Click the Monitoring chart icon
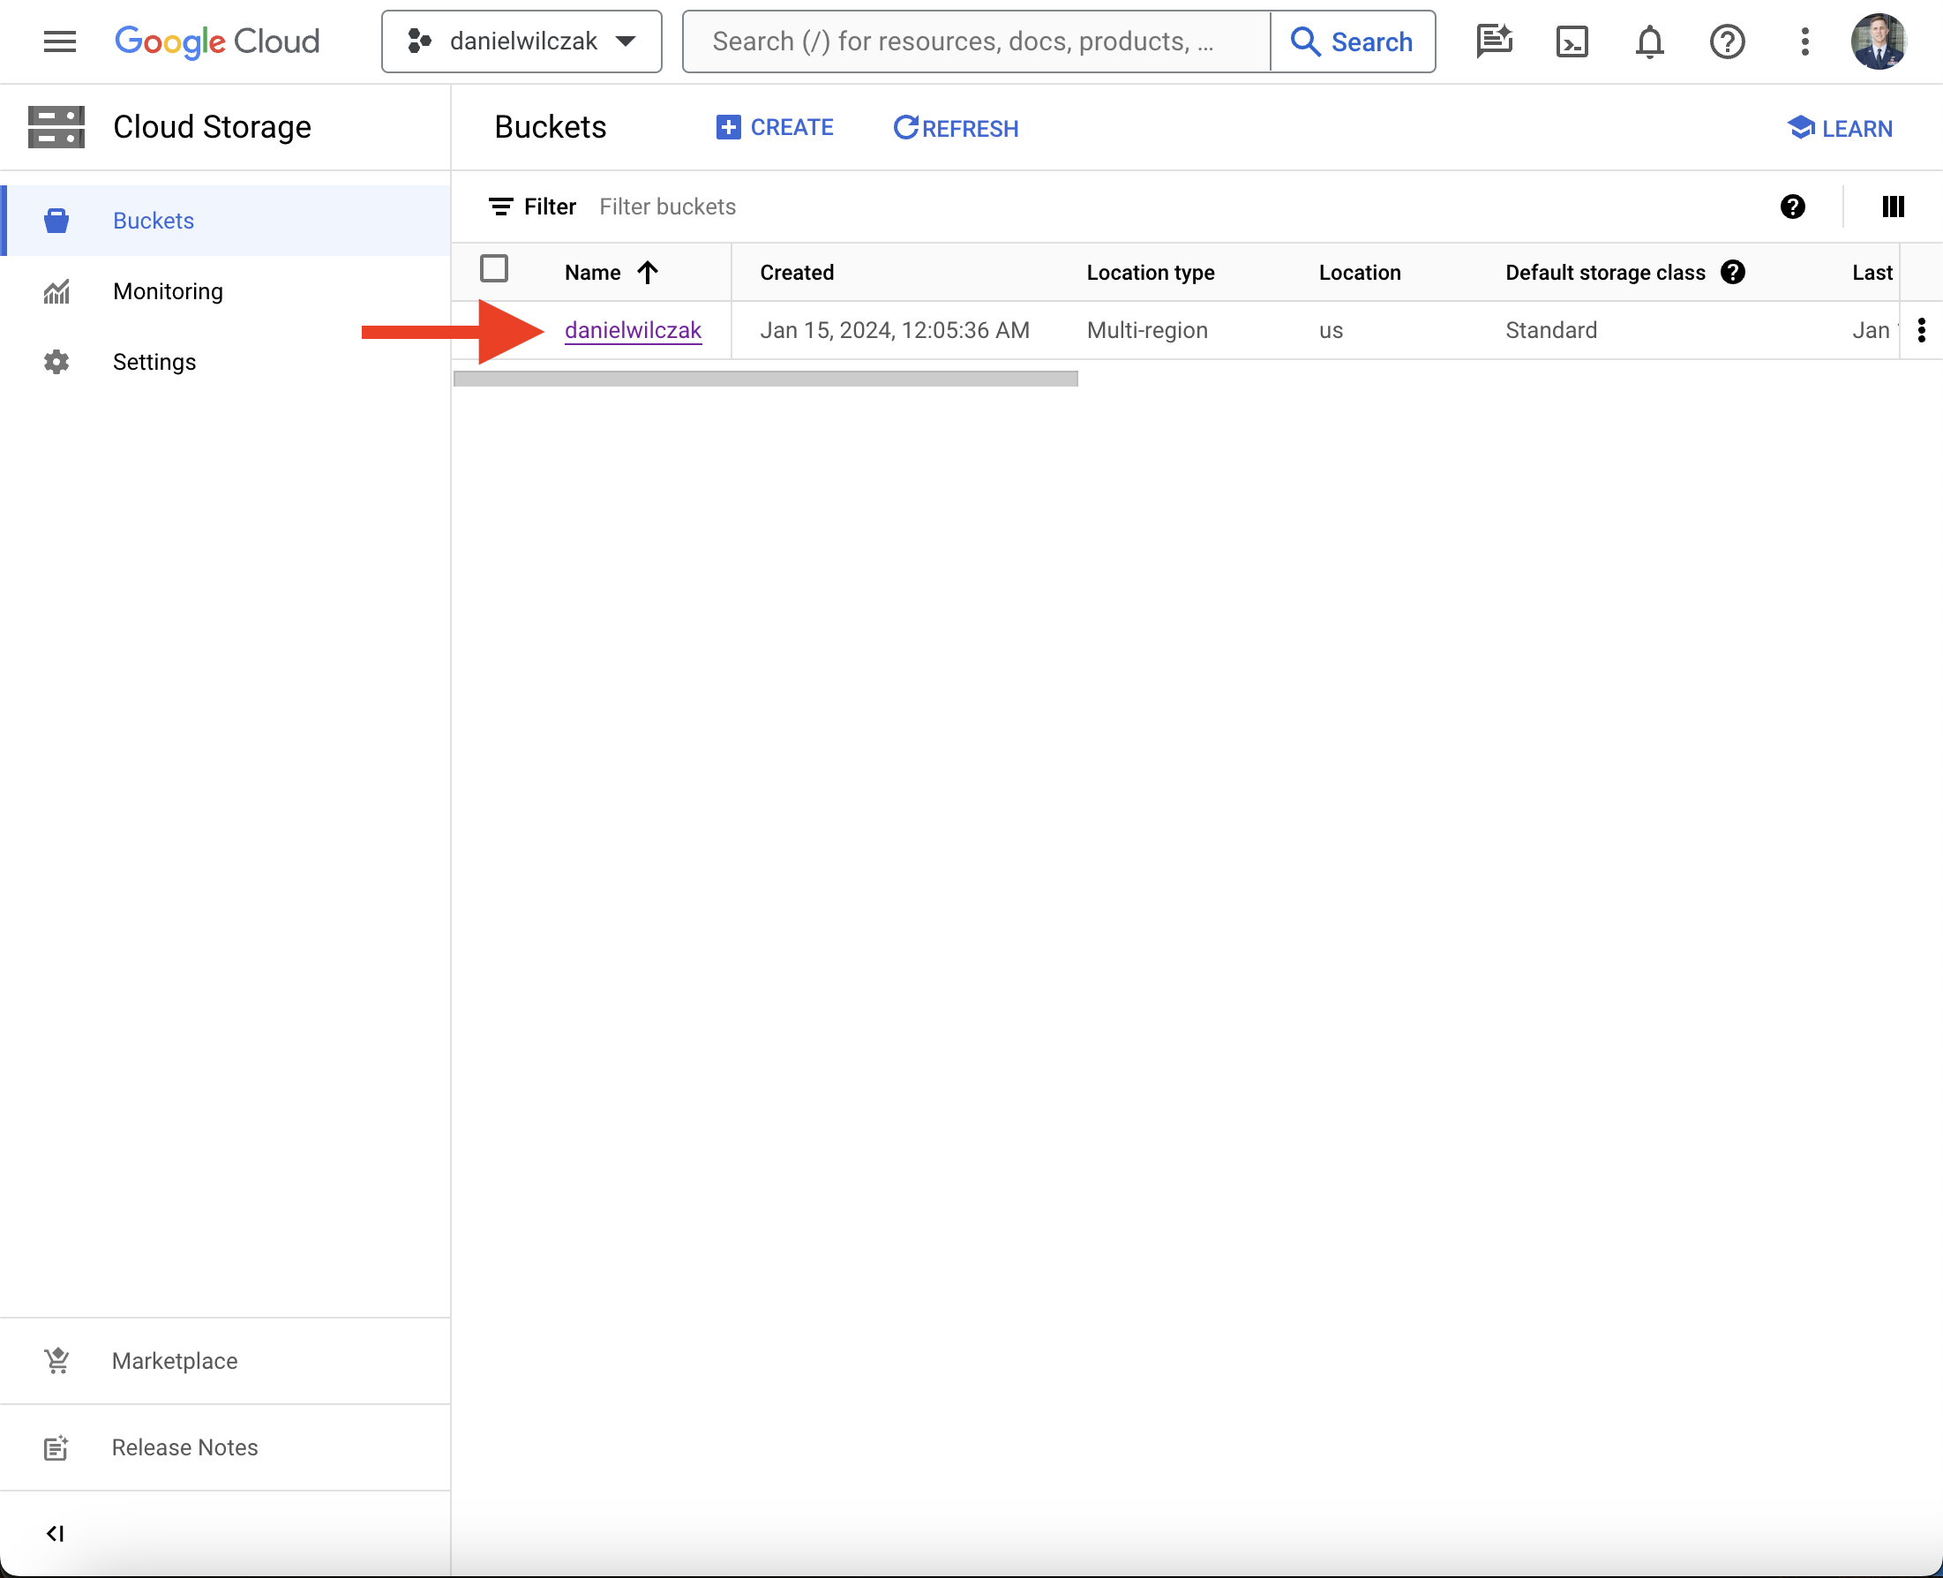The height and width of the screenshot is (1578, 1943). pos(56,292)
